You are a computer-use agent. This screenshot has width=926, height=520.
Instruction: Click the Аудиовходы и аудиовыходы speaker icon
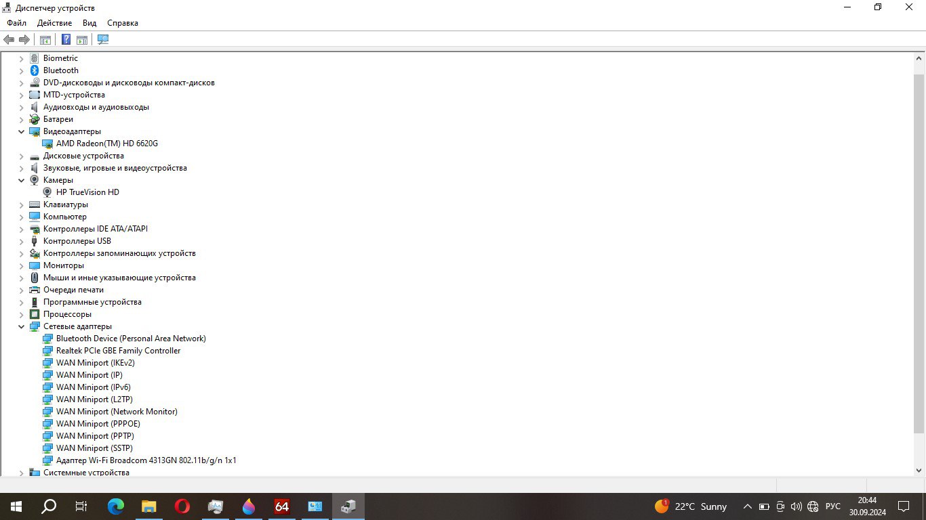(x=35, y=107)
